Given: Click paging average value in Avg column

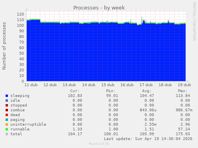Looking at the screenshot, I should click(x=149, y=120).
